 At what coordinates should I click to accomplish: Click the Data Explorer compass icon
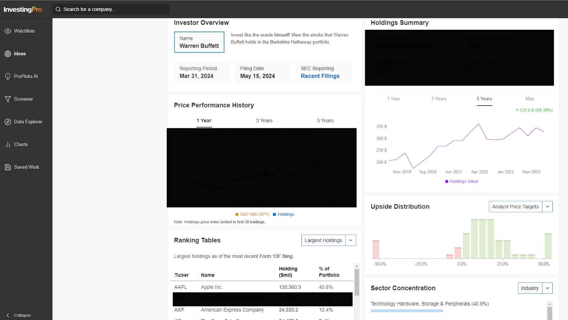click(8, 122)
